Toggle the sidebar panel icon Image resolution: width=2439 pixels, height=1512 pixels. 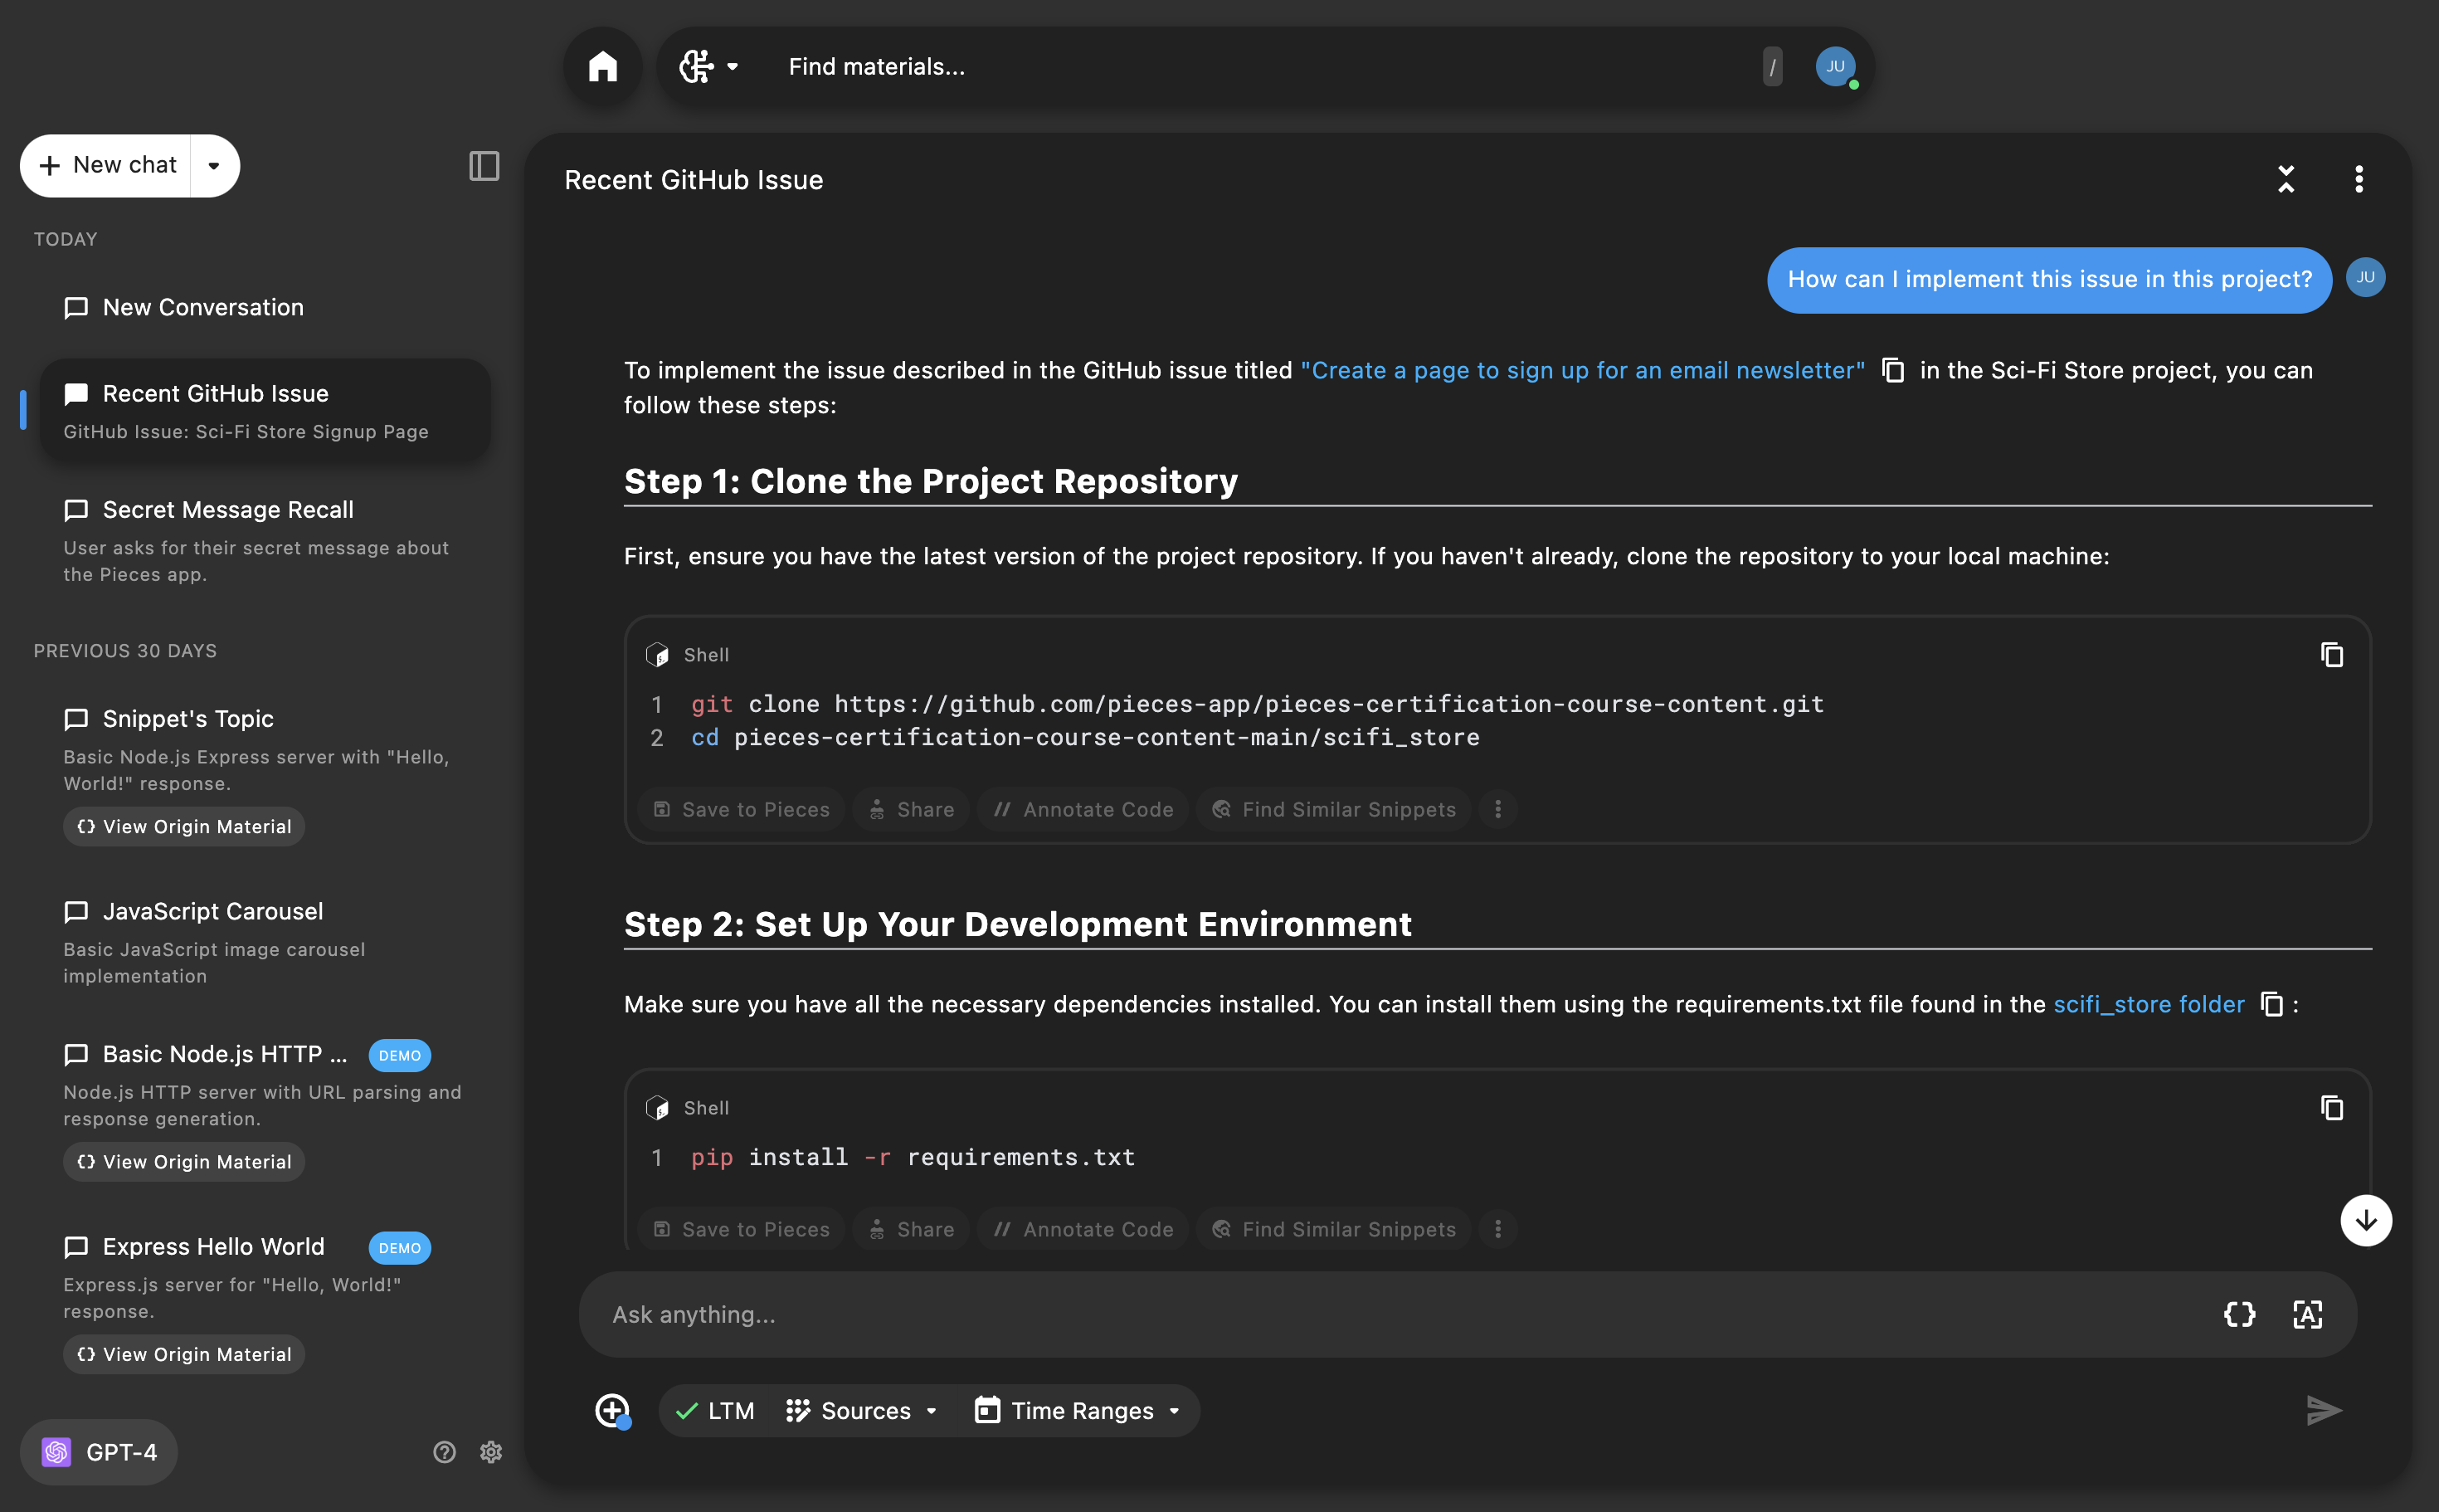pos(484,166)
